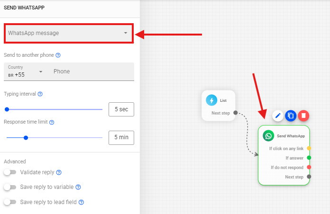Click the yellow 'If click on any link' connector
The height and width of the screenshot is (214, 330).
(x=309, y=148)
